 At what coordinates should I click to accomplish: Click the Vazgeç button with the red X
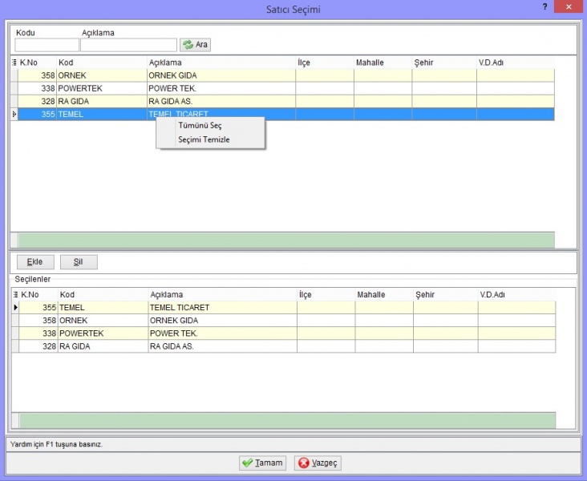click(x=318, y=463)
